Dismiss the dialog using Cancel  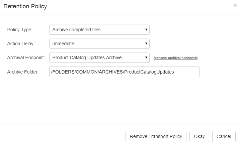tap(224, 136)
